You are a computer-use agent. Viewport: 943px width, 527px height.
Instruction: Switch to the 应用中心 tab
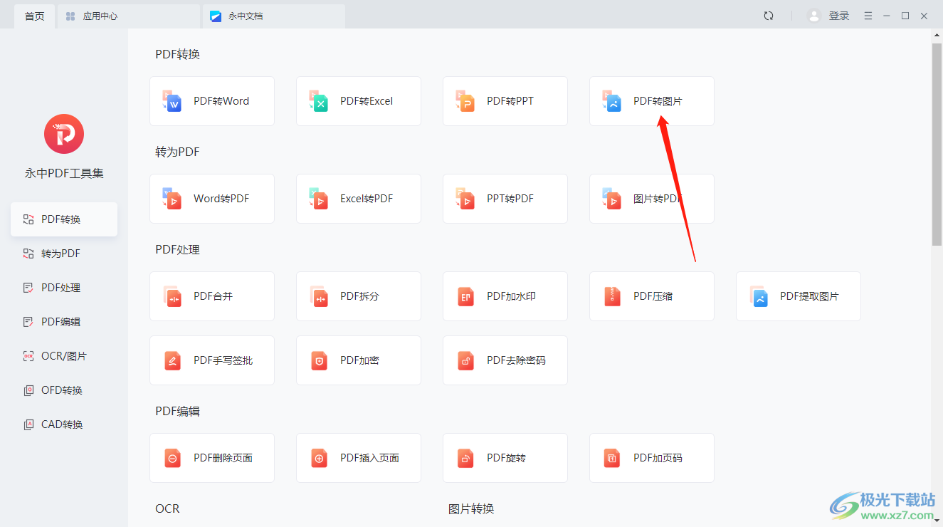[128, 16]
